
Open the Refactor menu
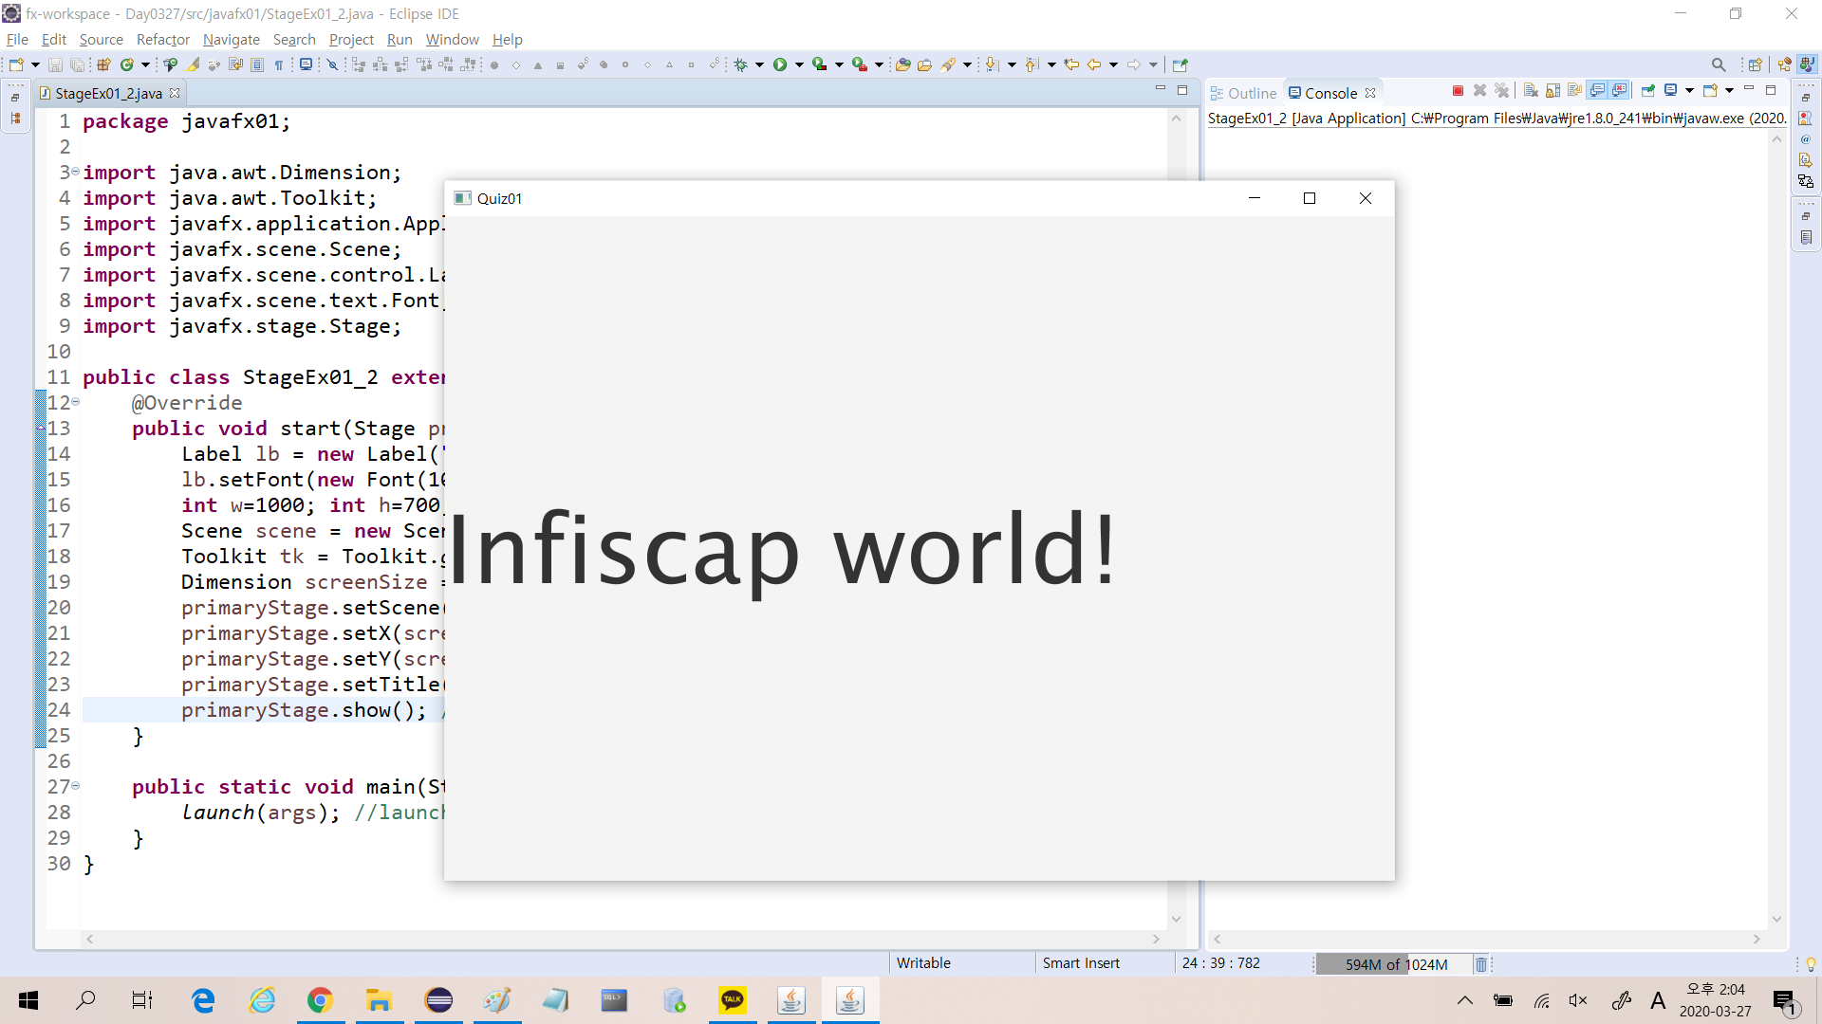(x=162, y=39)
